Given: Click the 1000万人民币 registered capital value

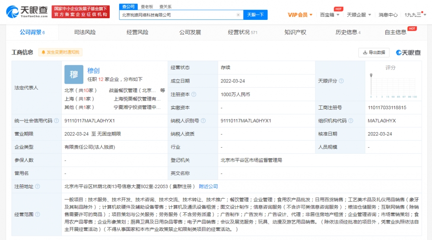Looking at the screenshot, I should [x=235, y=95].
